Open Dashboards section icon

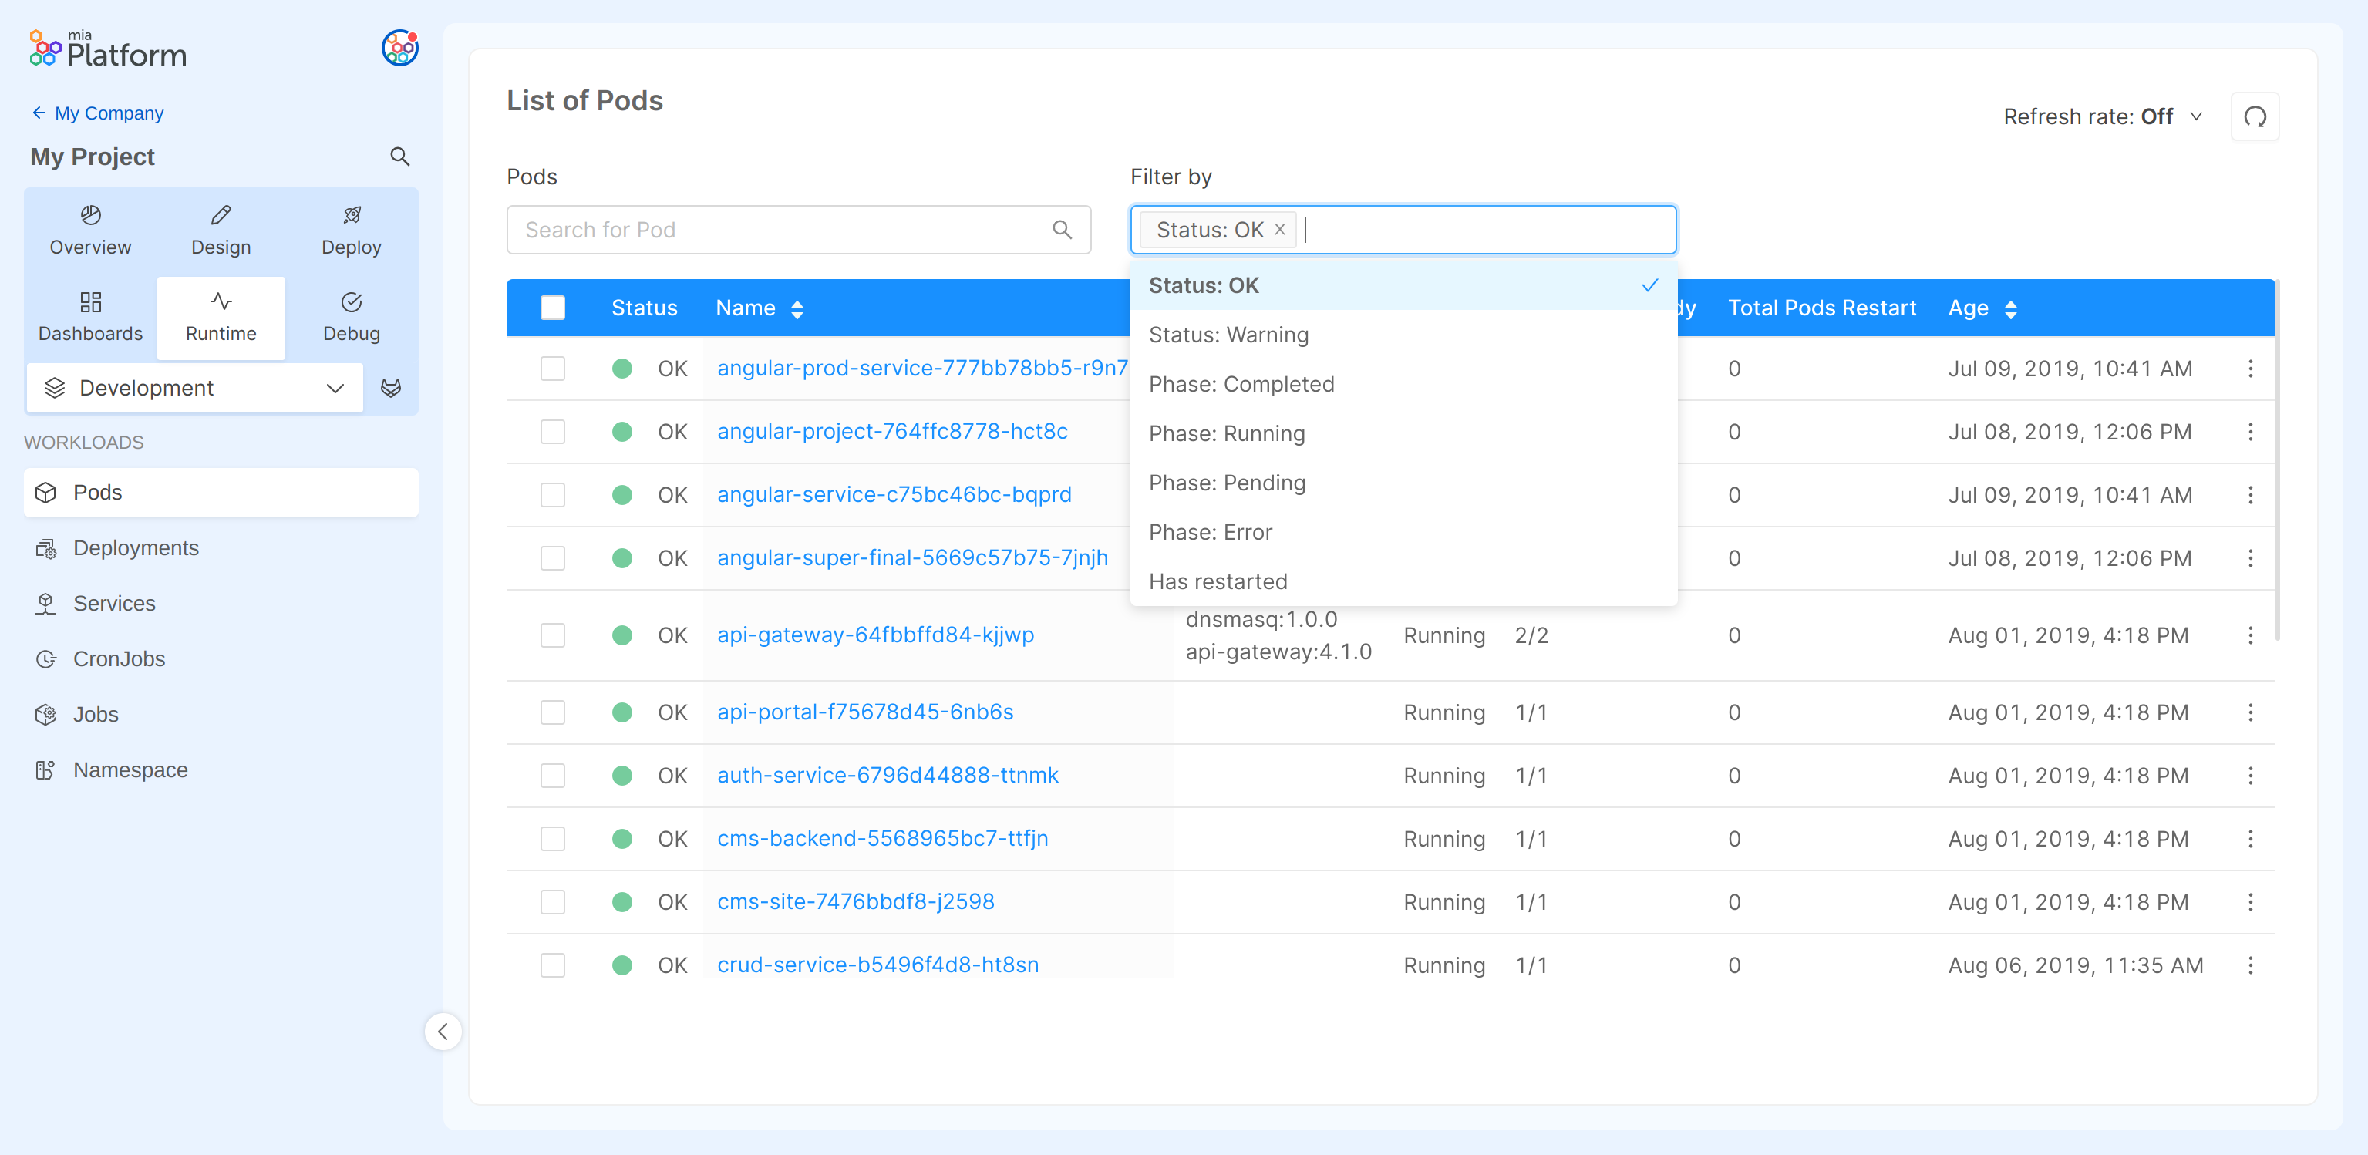coord(90,316)
